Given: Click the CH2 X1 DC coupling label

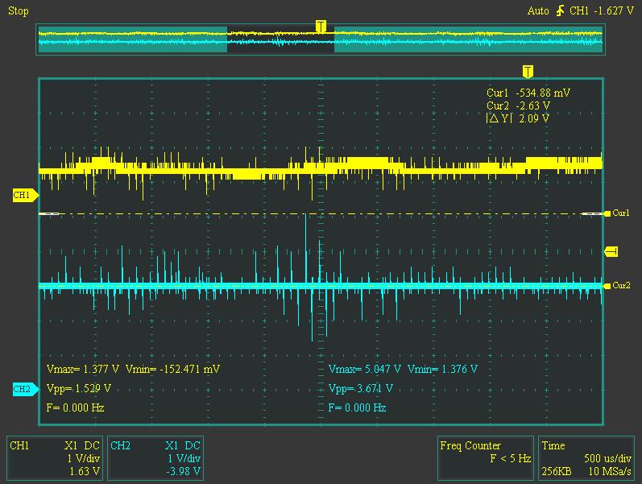Looking at the screenshot, I should pyautogui.click(x=183, y=445).
